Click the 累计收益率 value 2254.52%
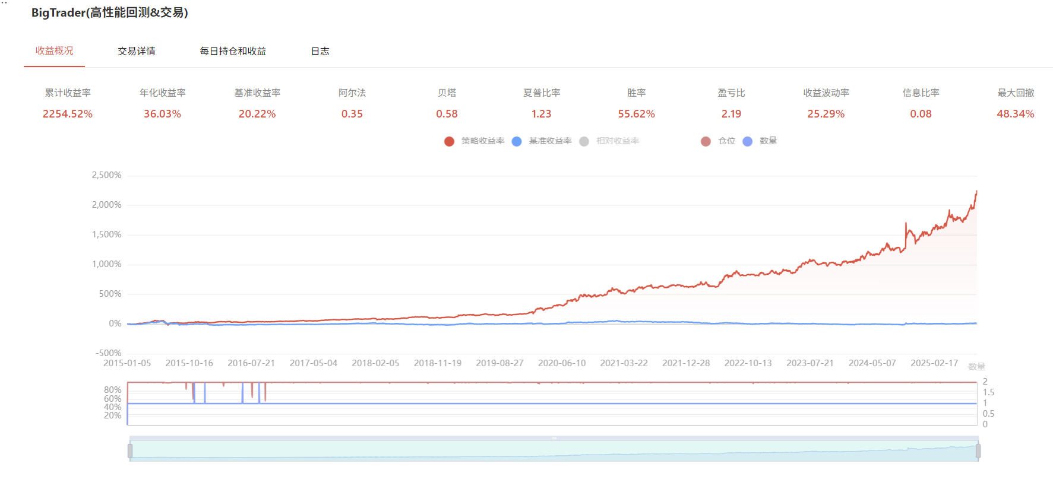 tap(68, 114)
